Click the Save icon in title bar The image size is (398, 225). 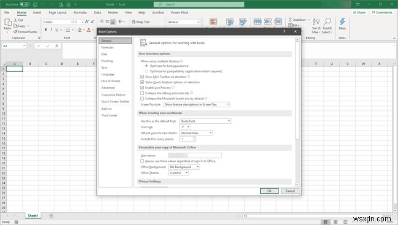point(35,4)
